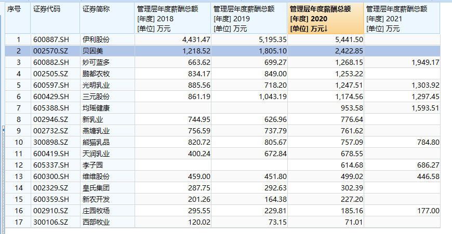Select the 伊利股份 name cell
The height and width of the screenshot is (234, 452).
click(96, 39)
